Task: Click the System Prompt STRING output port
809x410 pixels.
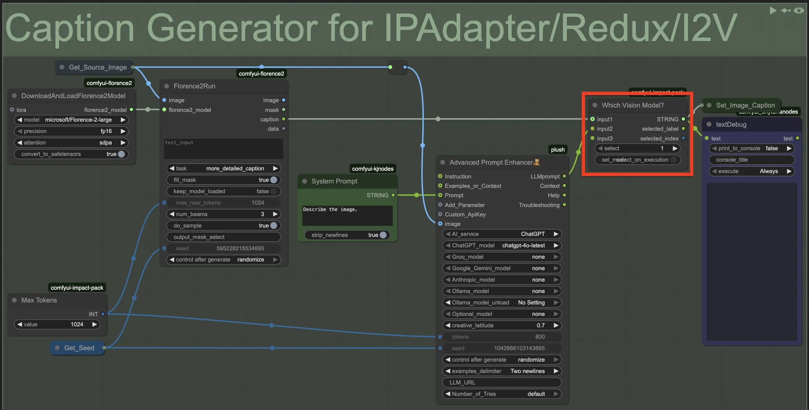Action: pos(393,195)
